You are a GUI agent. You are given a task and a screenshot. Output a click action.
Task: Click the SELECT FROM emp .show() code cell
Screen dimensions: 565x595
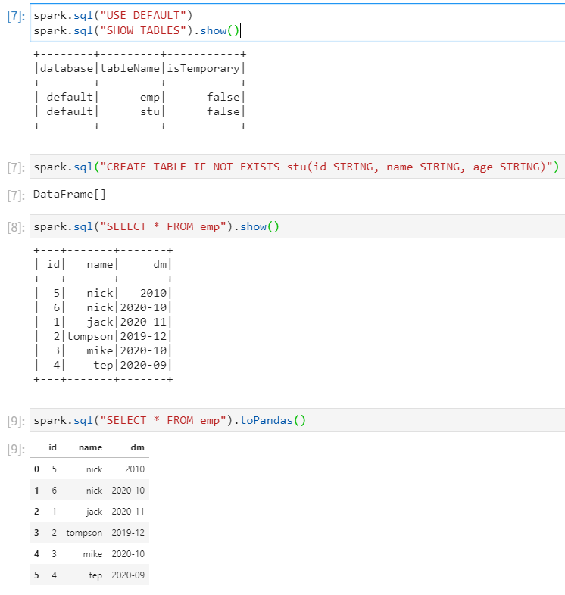click(298, 226)
